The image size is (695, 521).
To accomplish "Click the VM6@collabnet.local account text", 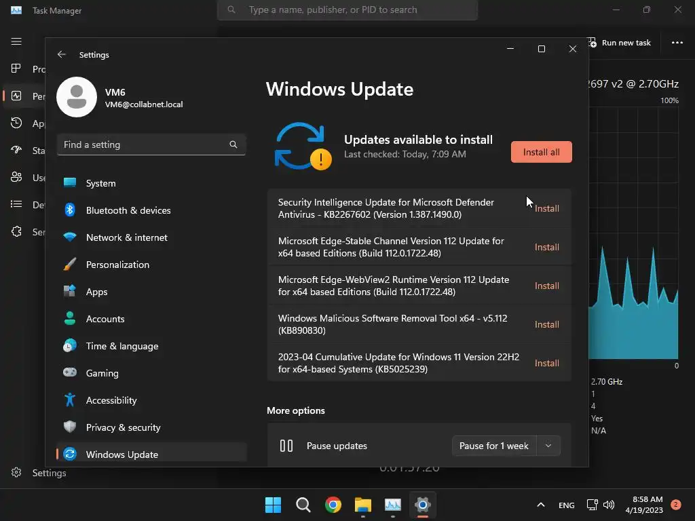I will (x=144, y=104).
